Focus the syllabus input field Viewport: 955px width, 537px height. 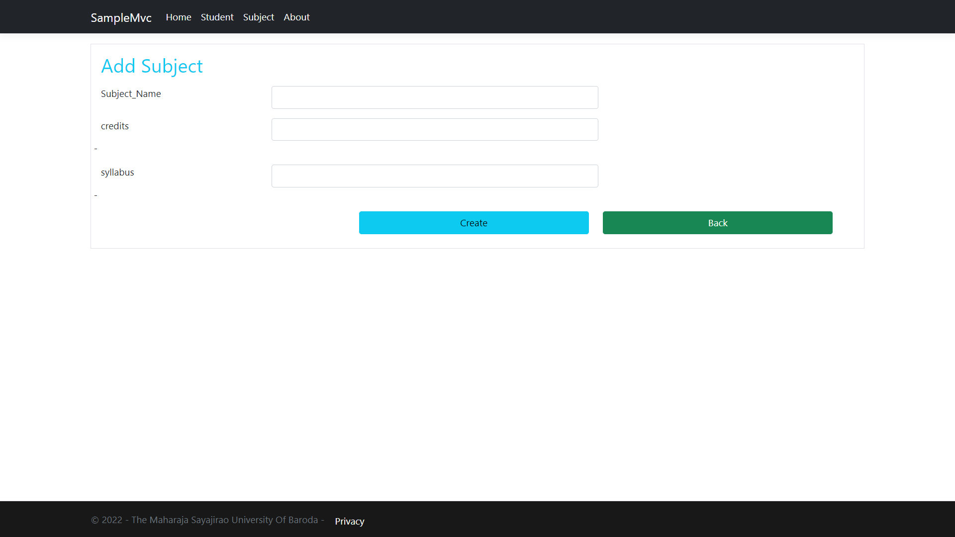coord(435,176)
